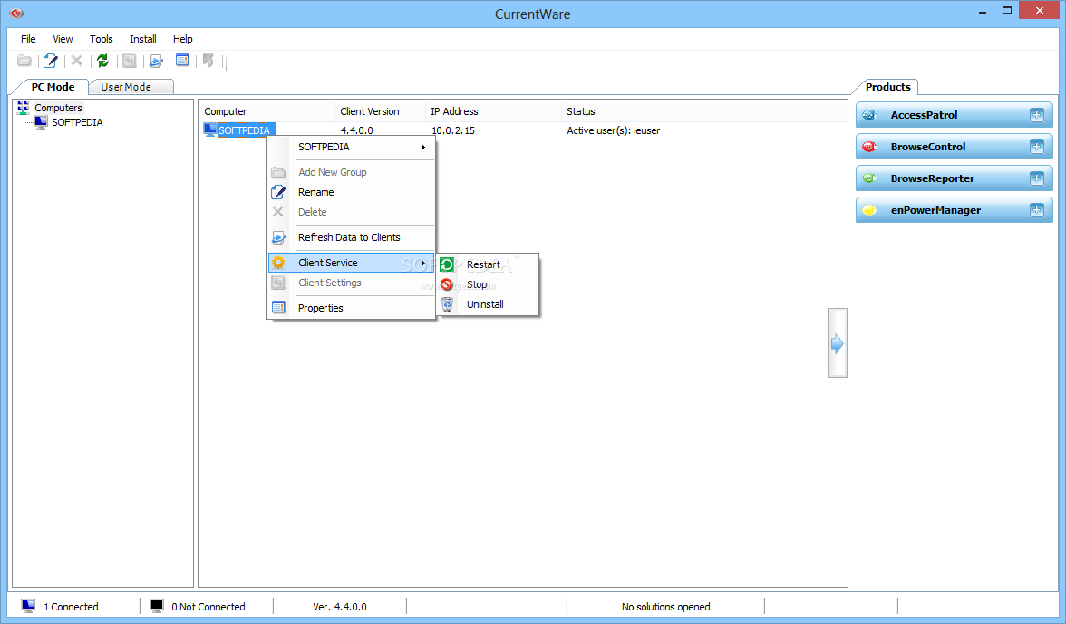Click the connected computer icon in status bar
This screenshot has width=1066, height=624.
pyautogui.click(x=28, y=606)
